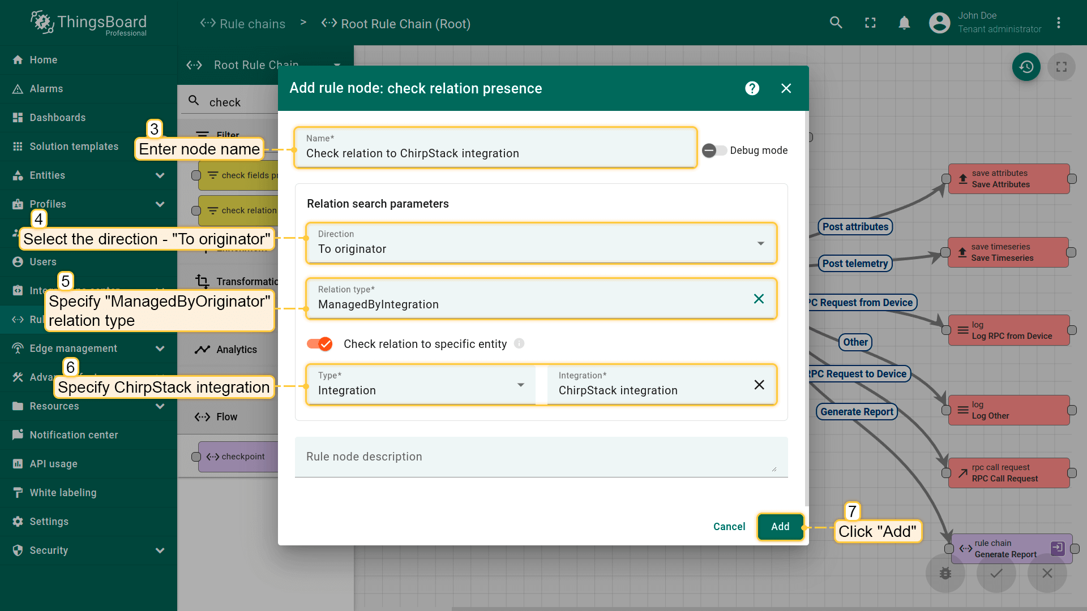Open rule chain version history icon
This screenshot has height=611, width=1087.
tap(1026, 67)
